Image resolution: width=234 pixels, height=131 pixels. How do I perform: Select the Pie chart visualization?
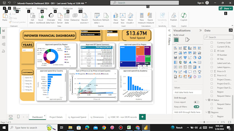[195, 58]
